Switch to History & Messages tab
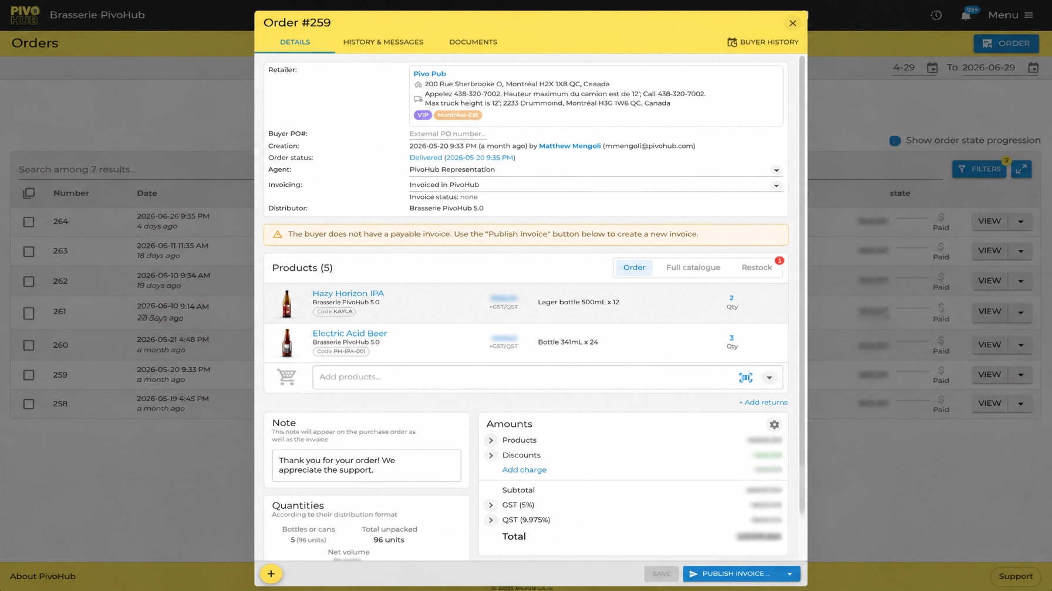 tap(383, 42)
